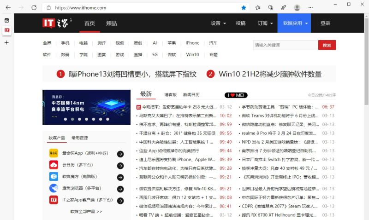
Task: Click the red 搜索 button
Action: coord(327,45)
